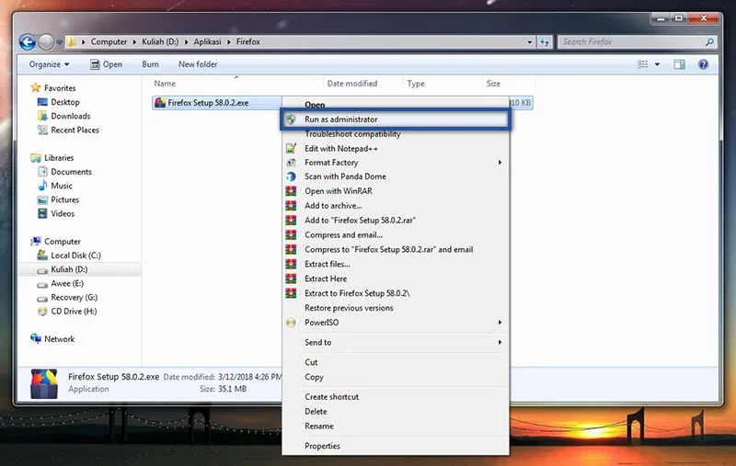
Task: Open Music library
Action: point(55,186)
